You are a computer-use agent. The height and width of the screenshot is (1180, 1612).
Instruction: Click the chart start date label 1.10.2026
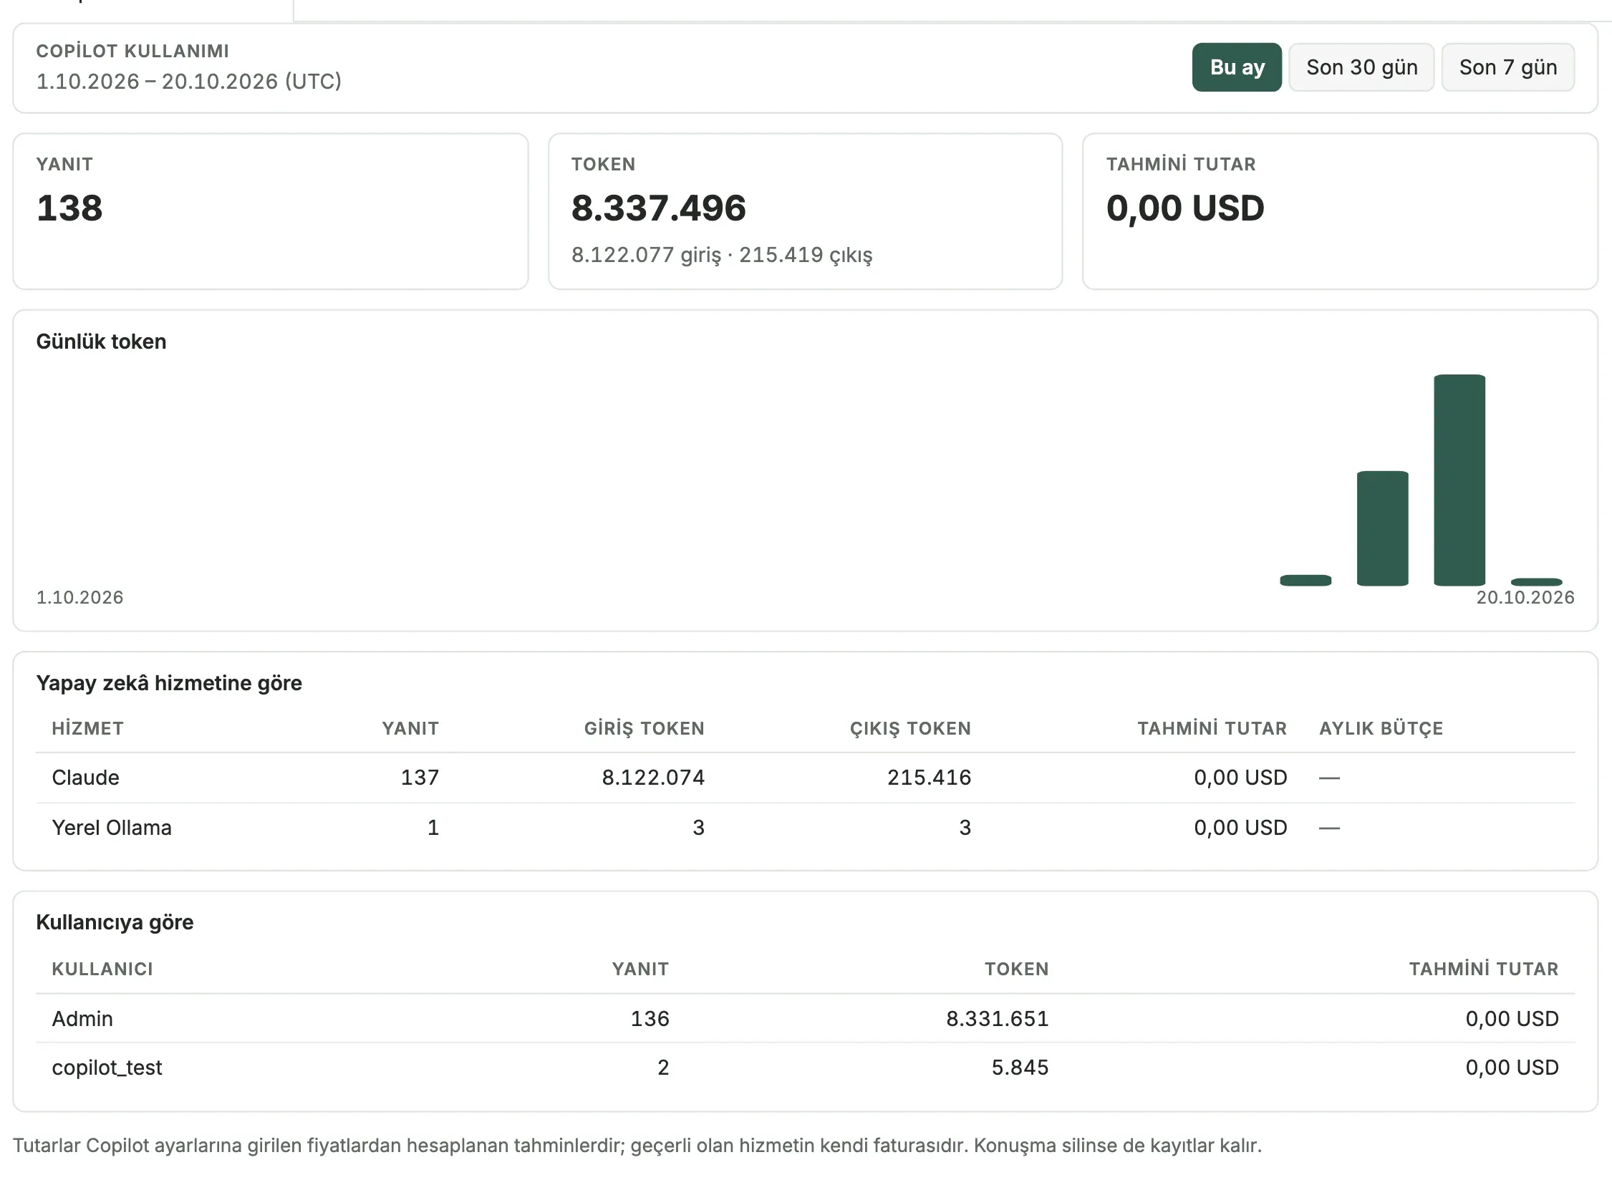point(80,598)
